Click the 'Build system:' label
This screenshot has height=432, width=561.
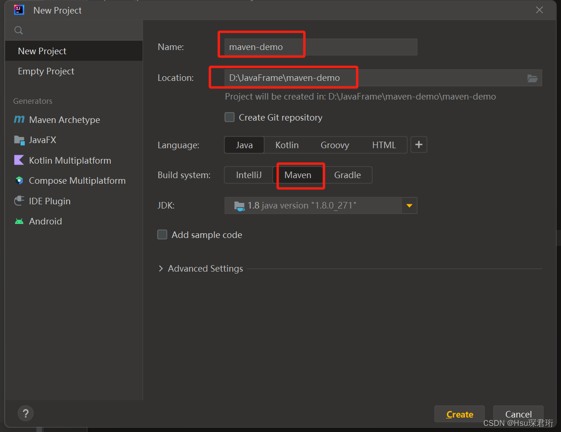click(184, 175)
